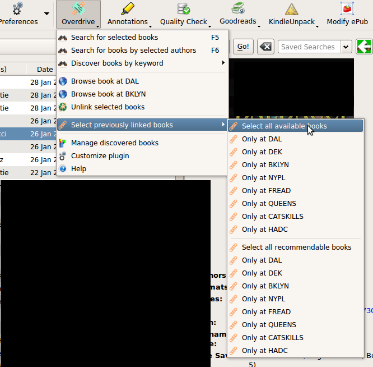Open the Goodreads plugin icon
373x367 pixels.
[238, 8]
